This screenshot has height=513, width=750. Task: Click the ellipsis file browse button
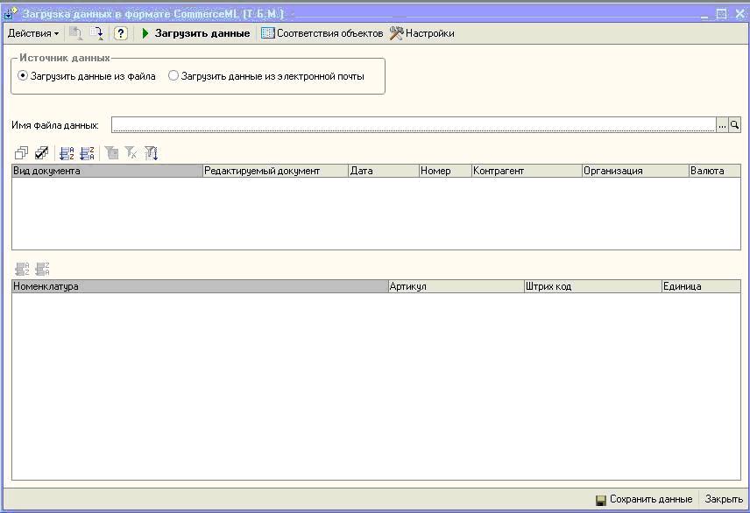[x=722, y=125]
